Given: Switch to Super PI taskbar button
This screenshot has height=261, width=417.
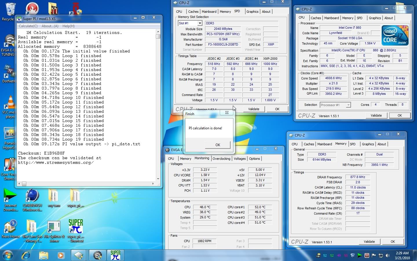Looking at the screenshot, I should tap(116, 255).
